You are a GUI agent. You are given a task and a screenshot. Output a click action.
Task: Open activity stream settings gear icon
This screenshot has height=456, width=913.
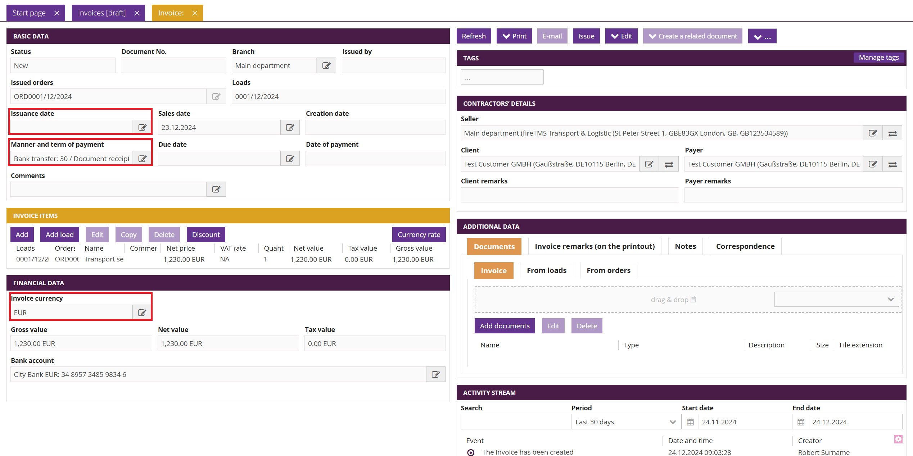click(x=898, y=439)
